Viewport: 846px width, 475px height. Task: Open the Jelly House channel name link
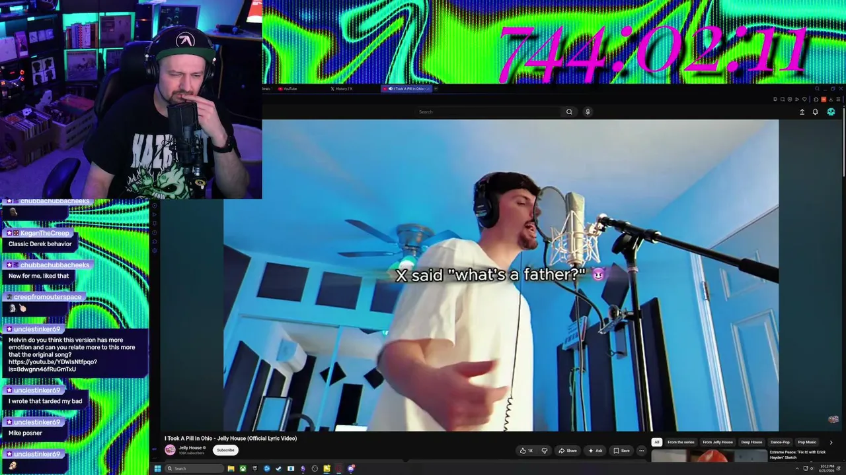pos(190,448)
